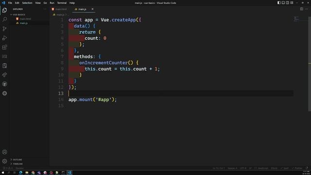Click the VS Code logo icon
This screenshot has width=311, height=175.
tap(3, 3)
